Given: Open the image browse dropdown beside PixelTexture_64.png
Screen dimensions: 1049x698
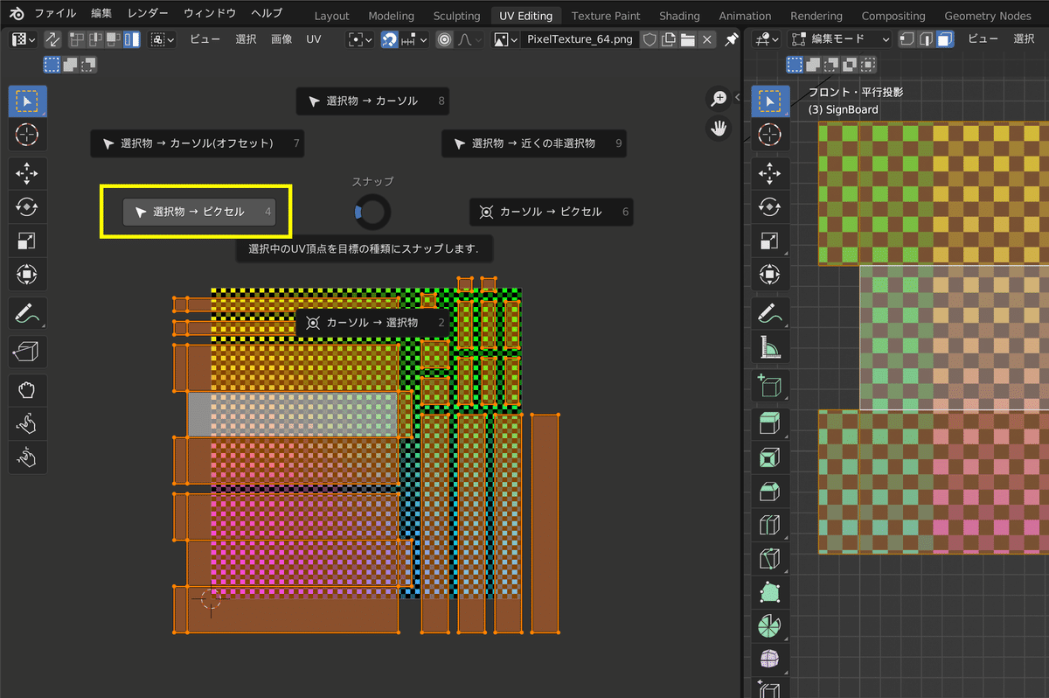Looking at the screenshot, I should click(x=504, y=39).
